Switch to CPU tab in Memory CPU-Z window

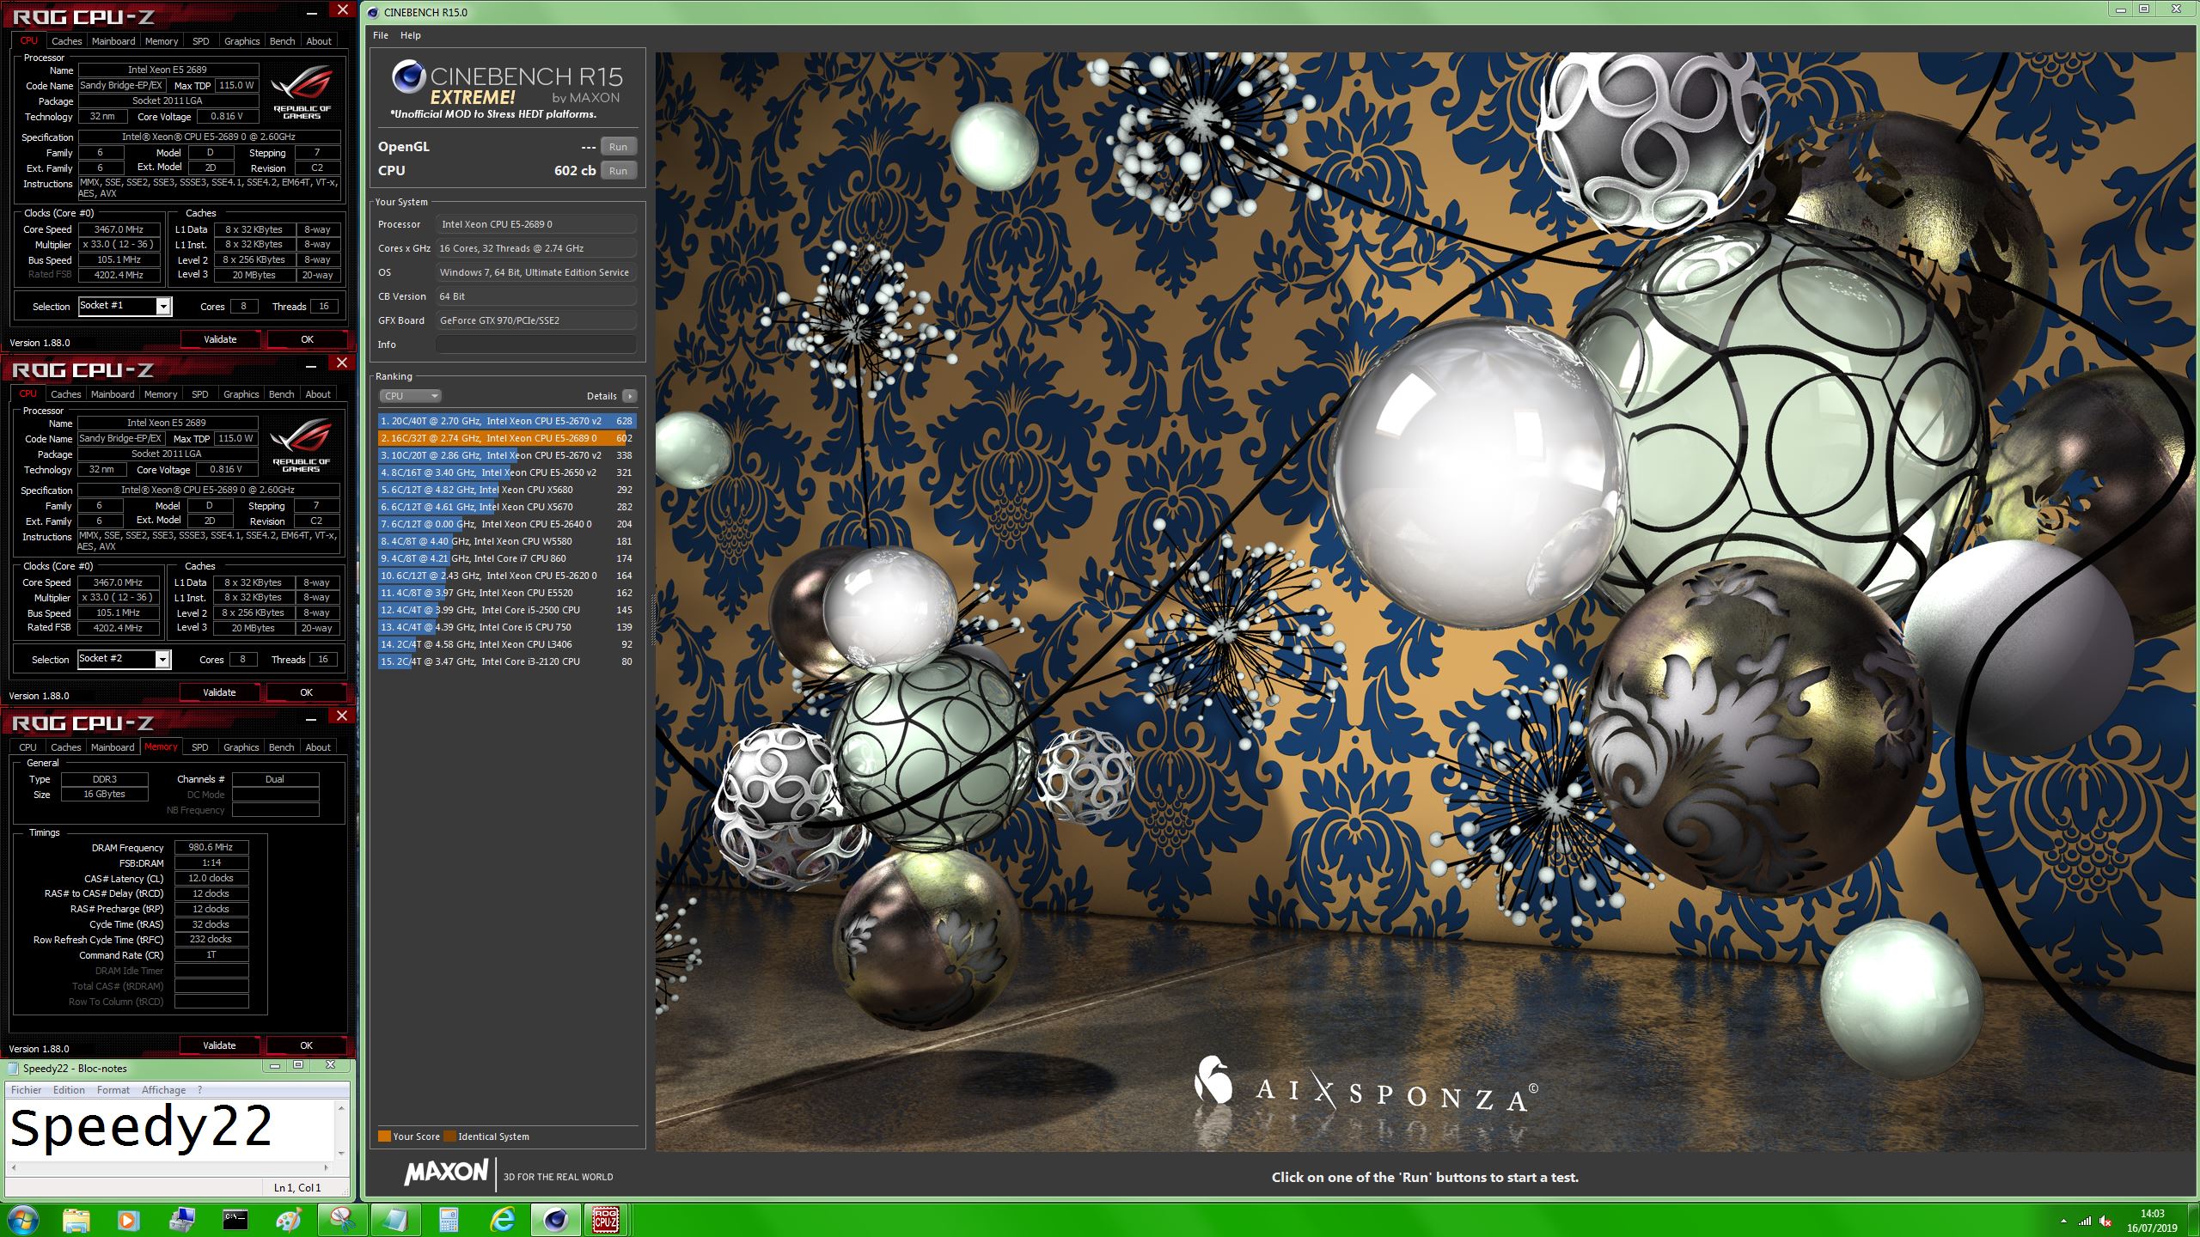[x=28, y=747]
